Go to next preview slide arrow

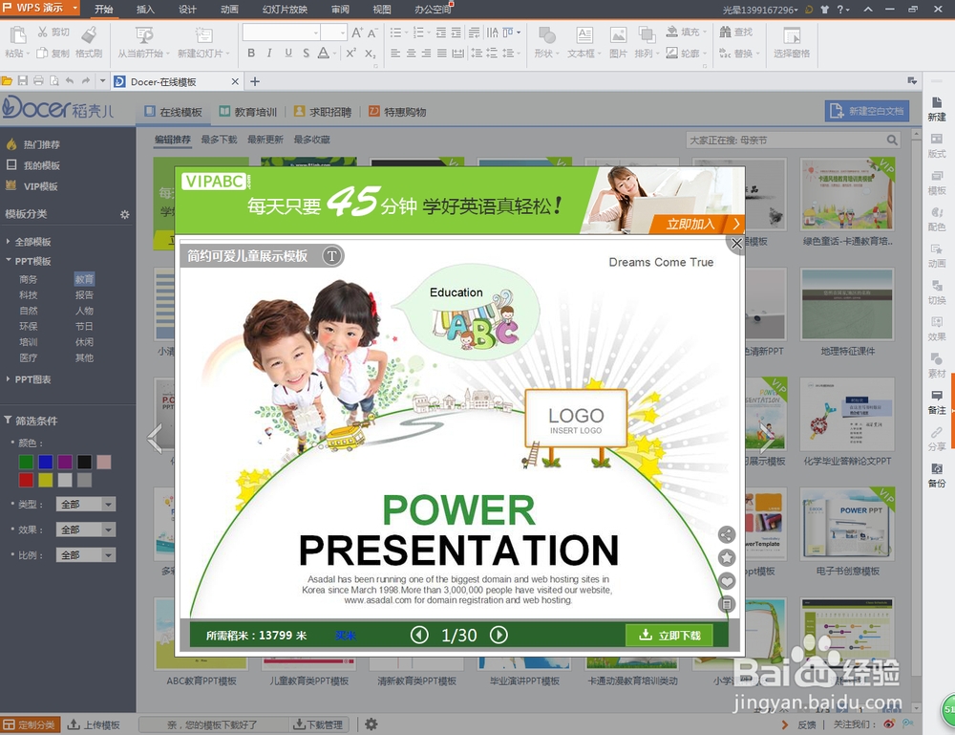coord(499,635)
